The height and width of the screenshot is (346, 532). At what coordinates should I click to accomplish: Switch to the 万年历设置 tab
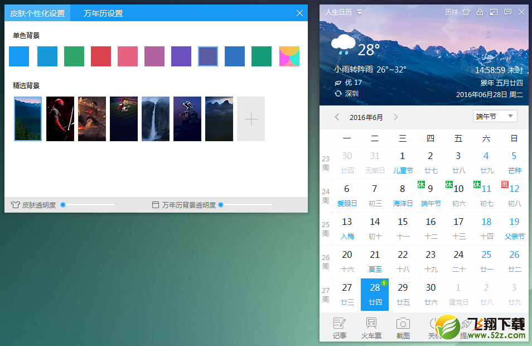pyautogui.click(x=103, y=13)
